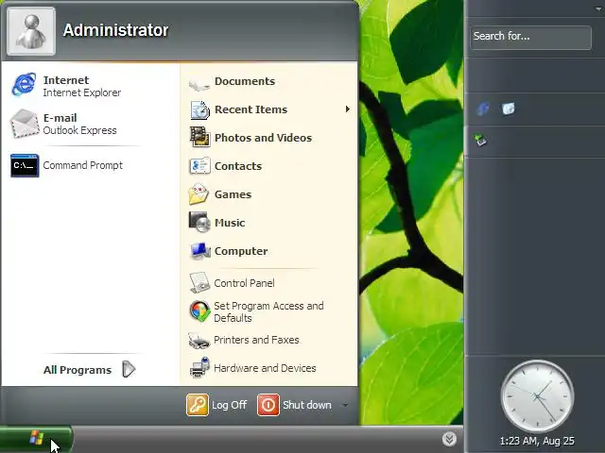The image size is (605, 453).
Task: Click the Hardware and Devices label
Action: click(x=265, y=368)
